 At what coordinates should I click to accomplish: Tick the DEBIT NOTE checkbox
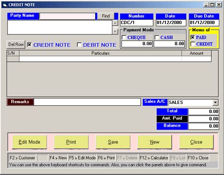click(79, 45)
